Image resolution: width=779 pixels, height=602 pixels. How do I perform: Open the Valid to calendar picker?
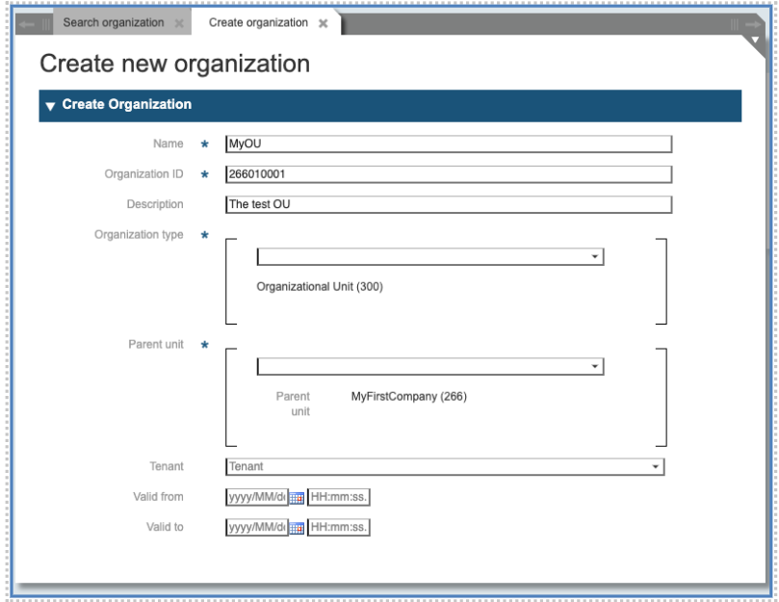pyautogui.click(x=297, y=528)
